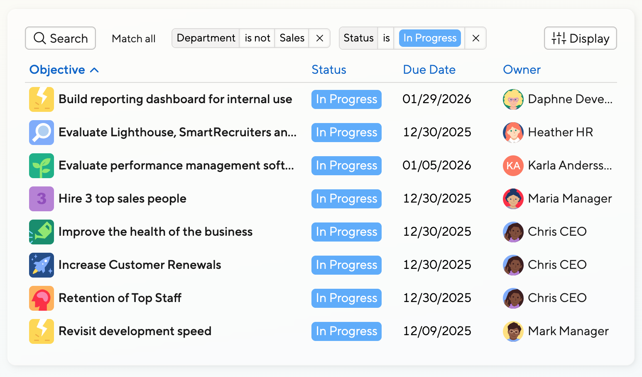Click the Search field
The width and height of the screenshot is (642, 377).
(61, 39)
